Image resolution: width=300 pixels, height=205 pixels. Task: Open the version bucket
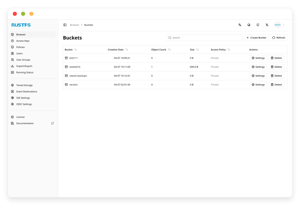[73, 84]
